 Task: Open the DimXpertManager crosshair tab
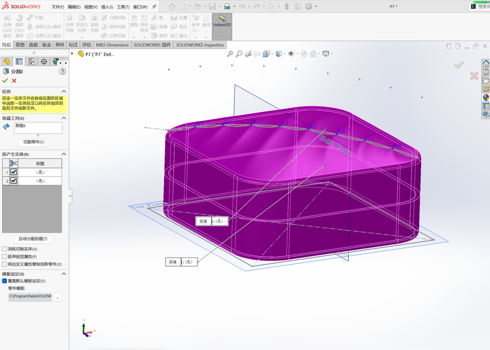click(44, 62)
